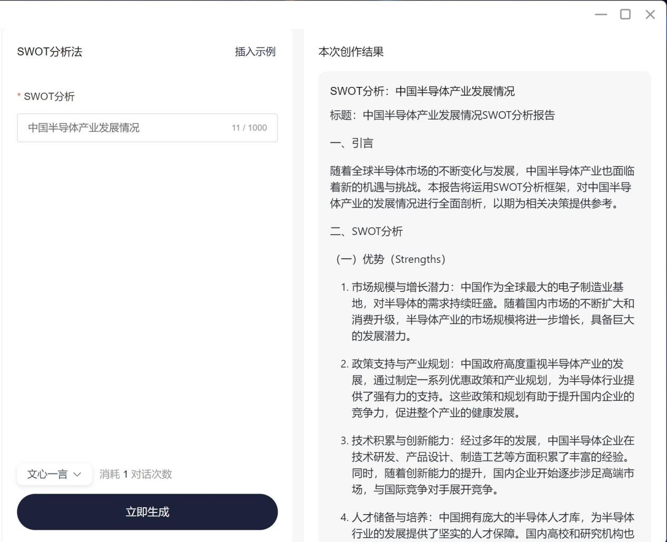Click 消耗 1 对话次数 text
The image size is (667, 542).
[x=136, y=474]
